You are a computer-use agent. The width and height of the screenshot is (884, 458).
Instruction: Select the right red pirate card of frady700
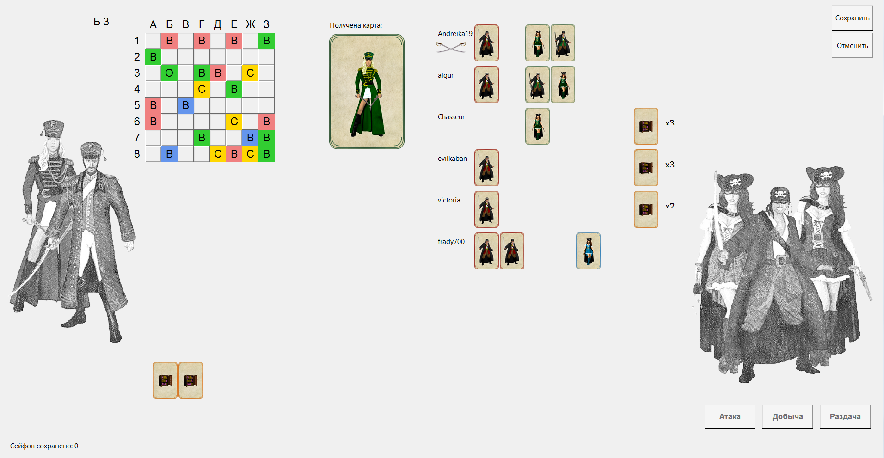coord(512,251)
